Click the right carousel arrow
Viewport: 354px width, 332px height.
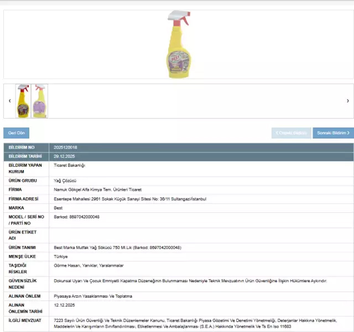[347, 101]
